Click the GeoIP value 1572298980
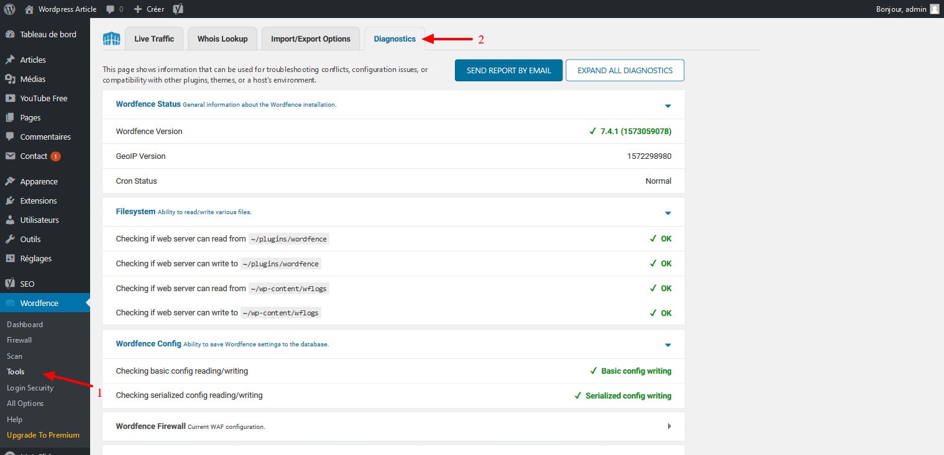Image resolution: width=944 pixels, height=455 pixels. coord(649,156)
